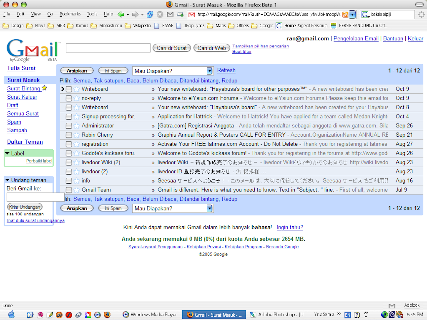Open the Tools menu
This screenshot has width=427, height=320.
[92, 14]
